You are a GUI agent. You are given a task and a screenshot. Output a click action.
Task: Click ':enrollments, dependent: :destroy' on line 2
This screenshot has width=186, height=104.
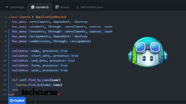click(58, 22)
